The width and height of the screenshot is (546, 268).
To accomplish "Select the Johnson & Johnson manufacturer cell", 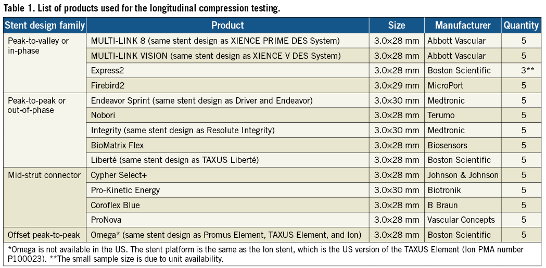I will (x=463, y=175).
